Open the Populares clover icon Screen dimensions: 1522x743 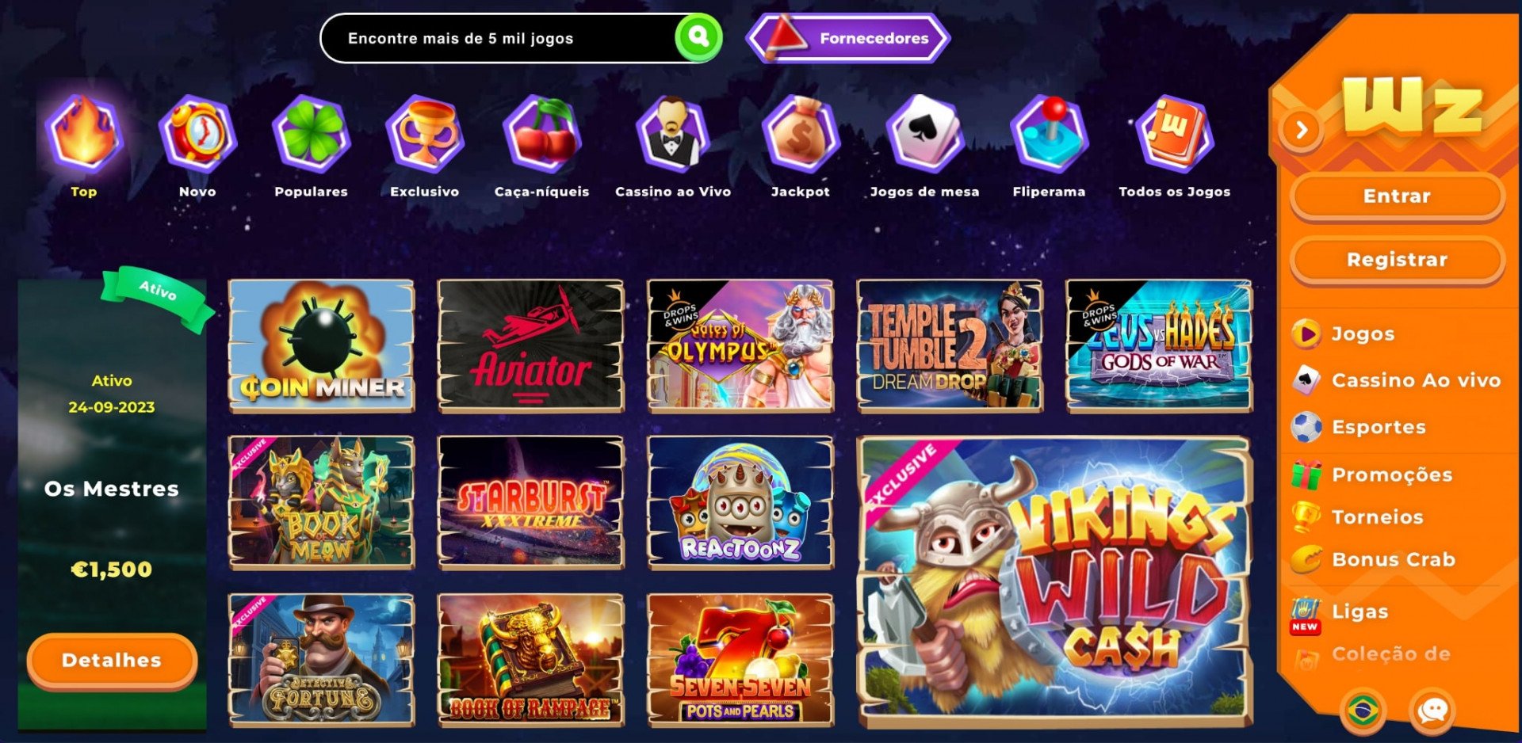point(311,133)
